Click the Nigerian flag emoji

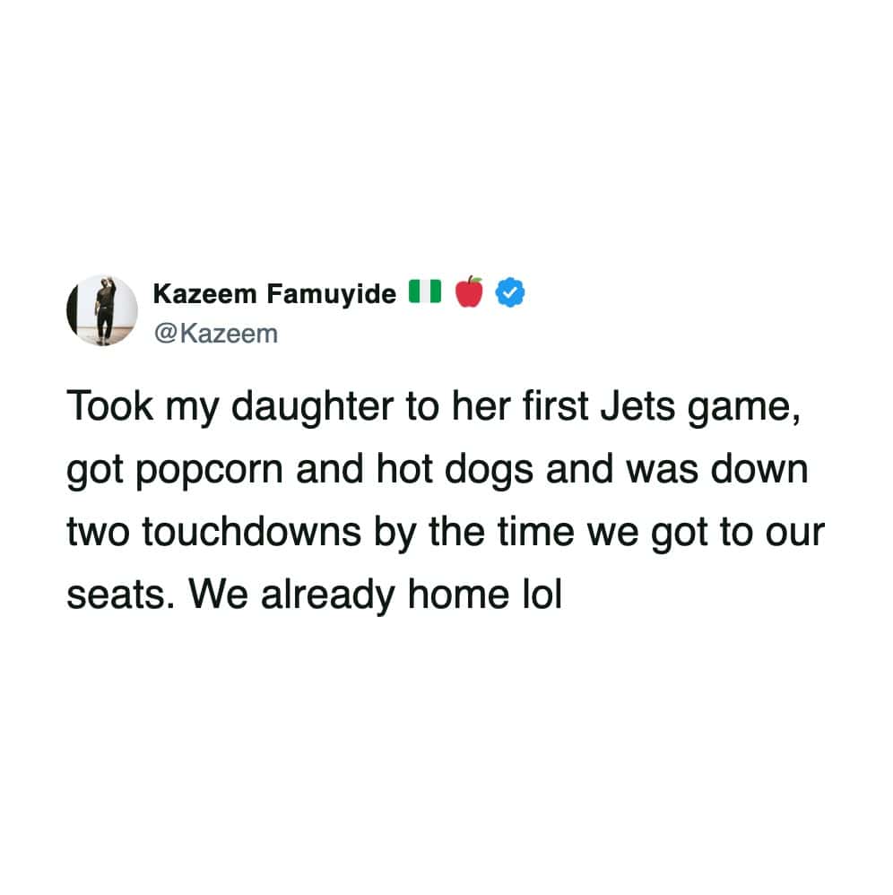[x=426, y=291]
